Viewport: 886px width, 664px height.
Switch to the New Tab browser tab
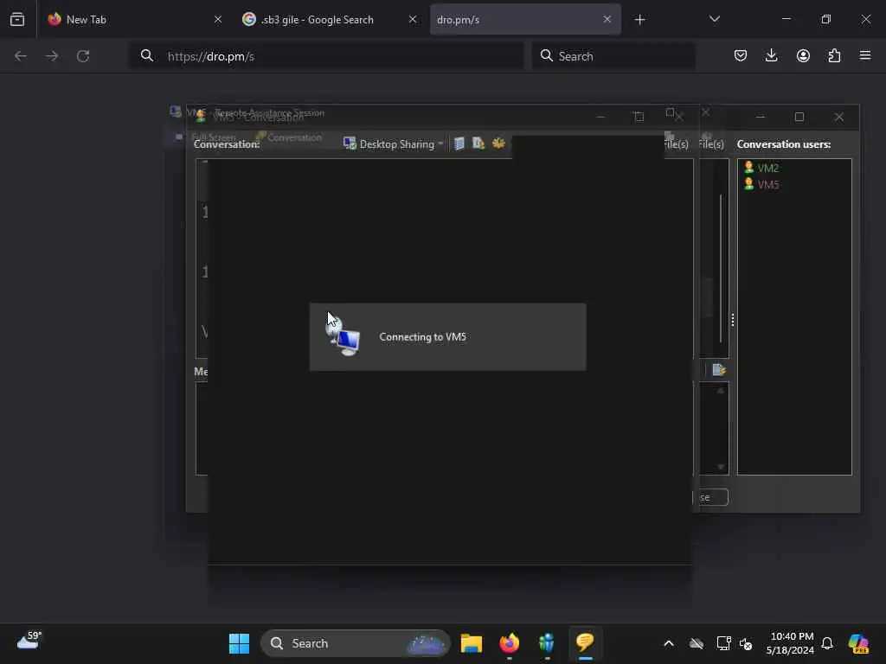[x=134, y=19]
